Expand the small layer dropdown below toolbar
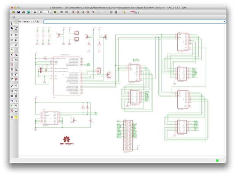Image resolution: width=236 pixels, height=176 pixels. (x=14, y=17)
